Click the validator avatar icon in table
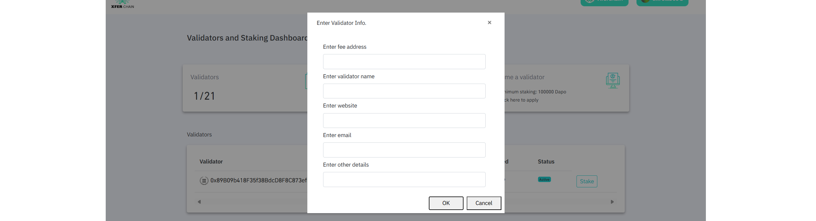816x221 pixels. click(204, 180)
